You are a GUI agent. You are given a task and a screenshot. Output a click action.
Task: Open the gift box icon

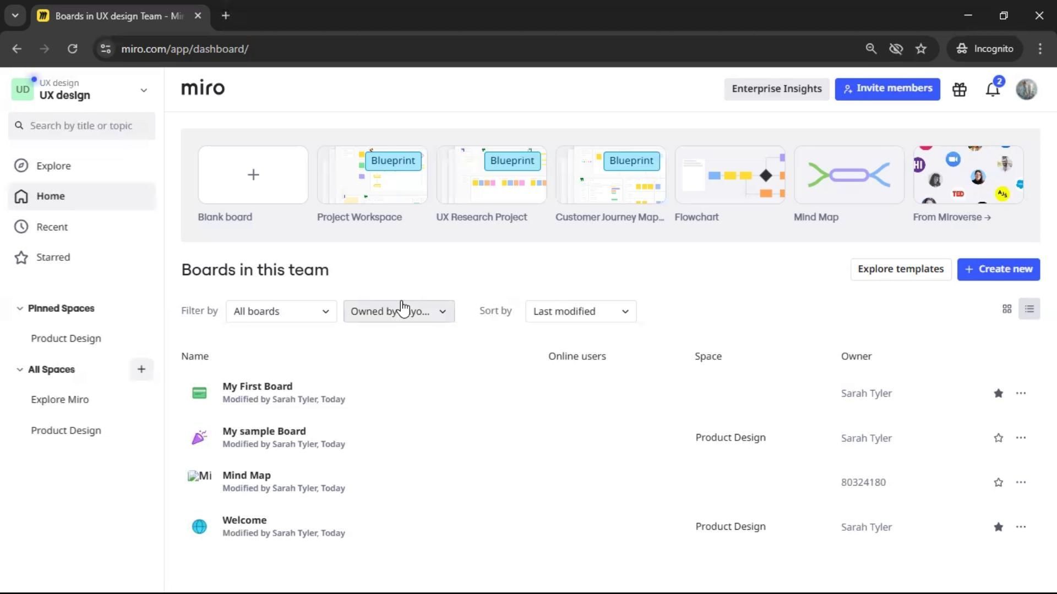pos(960,89)
